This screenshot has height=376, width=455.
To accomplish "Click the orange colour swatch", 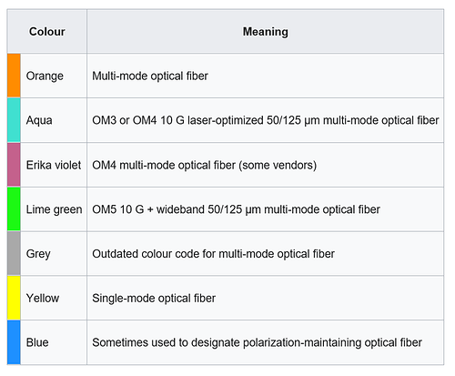I will [x=14, y=76].
